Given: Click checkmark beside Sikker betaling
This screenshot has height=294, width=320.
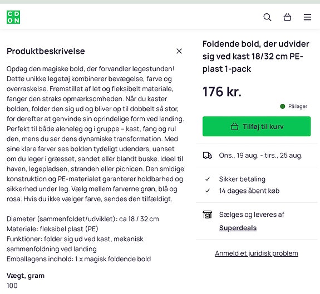Looking at the screenshot, I should coord(208,179).
